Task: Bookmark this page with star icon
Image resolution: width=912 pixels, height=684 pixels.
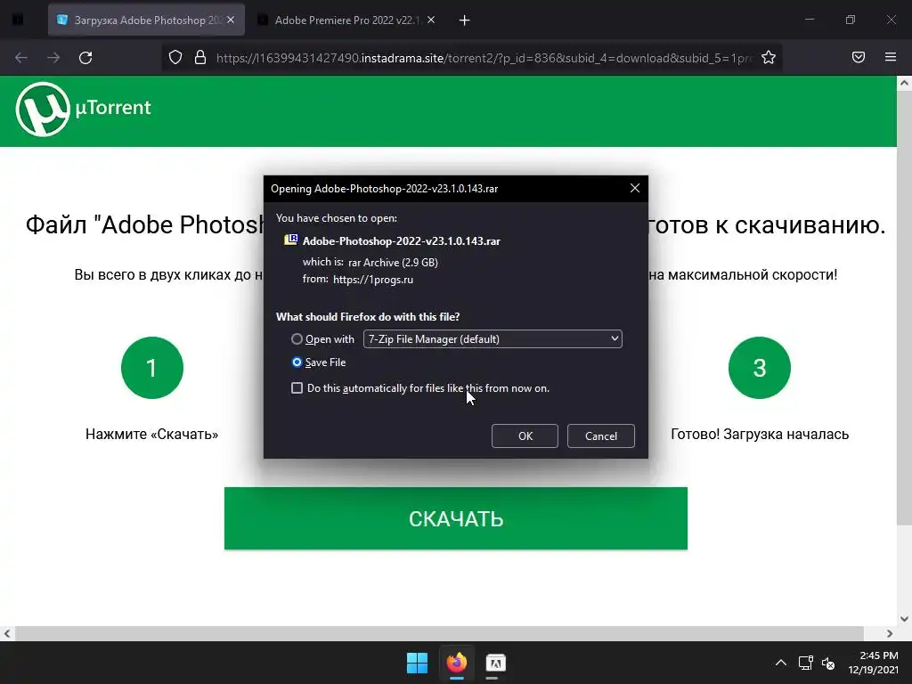Action: 769,58
